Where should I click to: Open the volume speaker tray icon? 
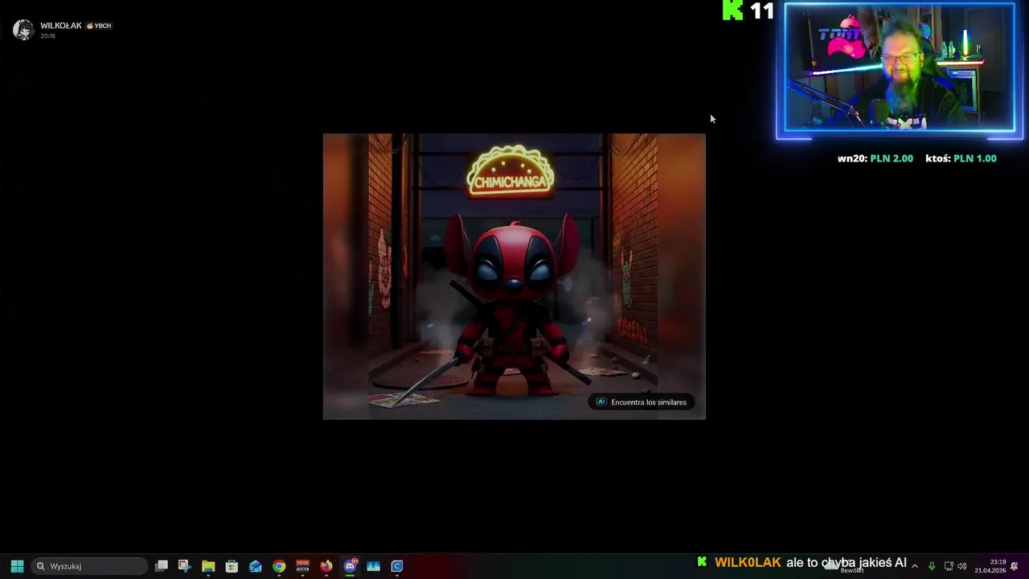[x=962, y=566]
